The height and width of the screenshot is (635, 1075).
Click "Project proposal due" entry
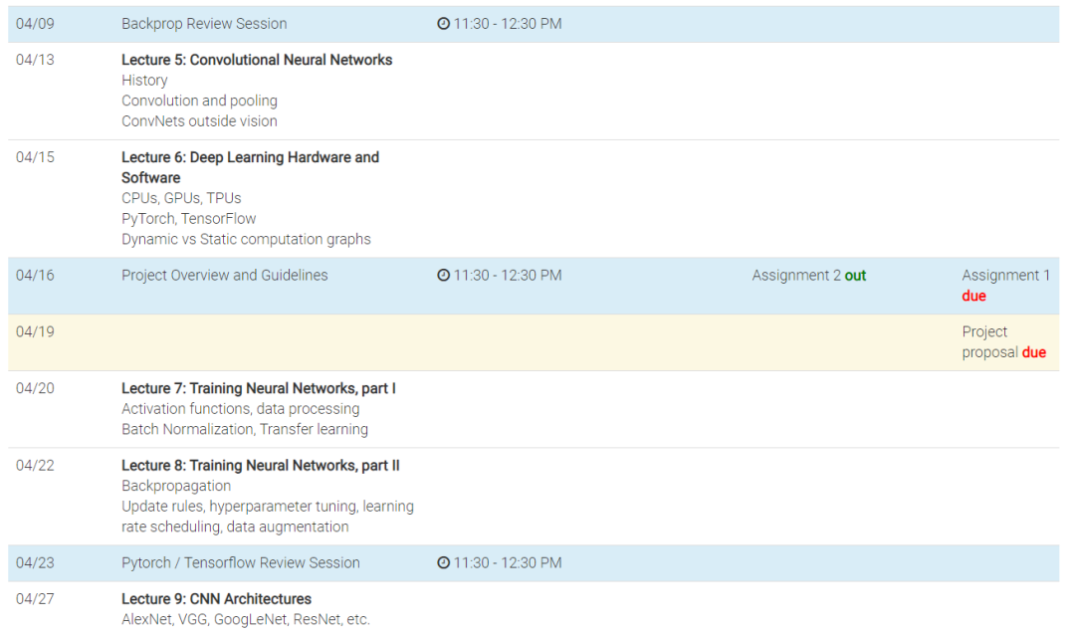(x=1003, y=342)
